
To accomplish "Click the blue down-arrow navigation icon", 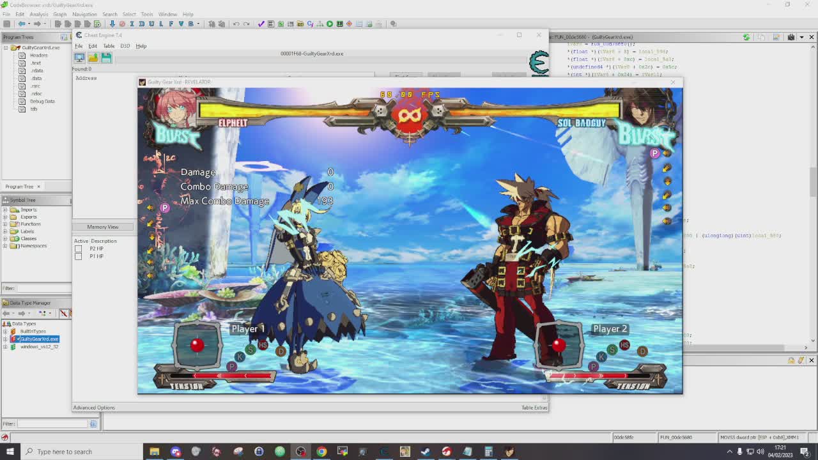I will pos(112,24).
